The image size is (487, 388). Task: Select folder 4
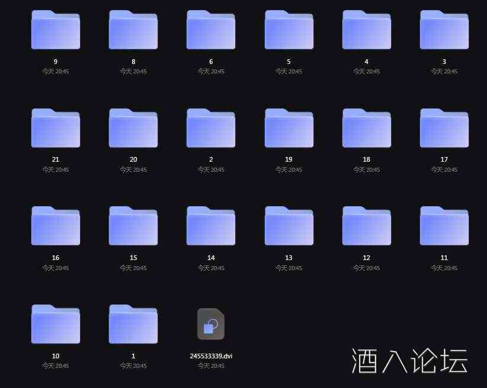(366, 30)
